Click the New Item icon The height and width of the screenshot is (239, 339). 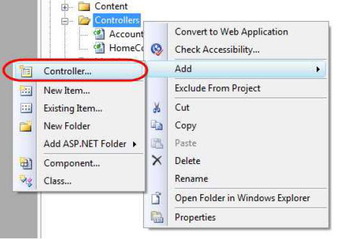pyautogui.click(x=26, y=90)
